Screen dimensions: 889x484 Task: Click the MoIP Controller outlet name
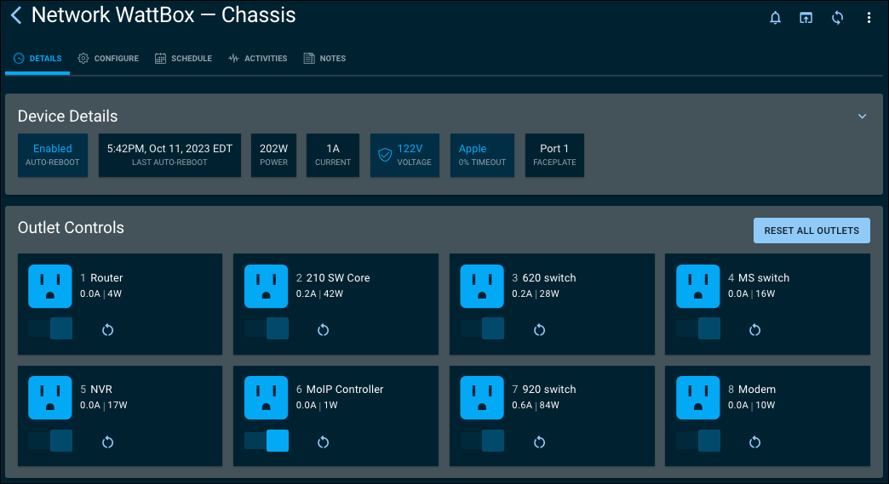[x=345, y=390]
